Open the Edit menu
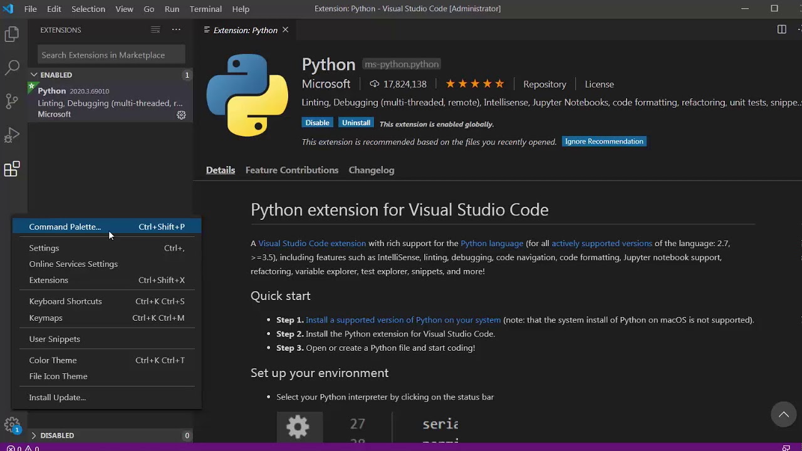The height and width of the screenshot is (451, 802). pos(54,9)
